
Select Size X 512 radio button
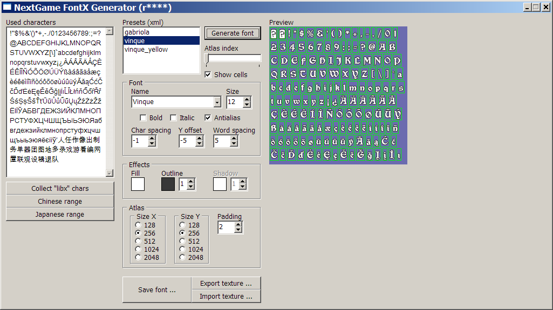pos(138,241)
